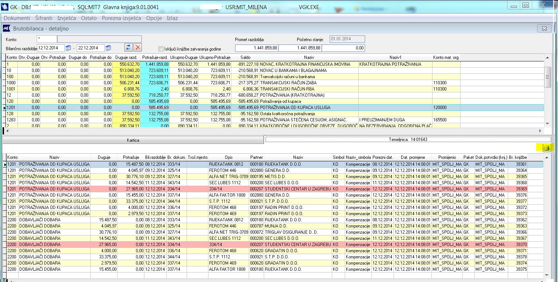This screenshot has width=558, height=282.
Task: Click the 0,00 balance total field
Action: [x=343, y=48]
